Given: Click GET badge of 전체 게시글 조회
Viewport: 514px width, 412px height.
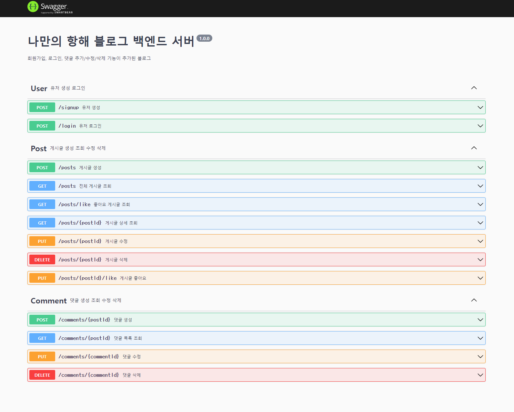Looking at the screenshot, I should coord(42,186).
